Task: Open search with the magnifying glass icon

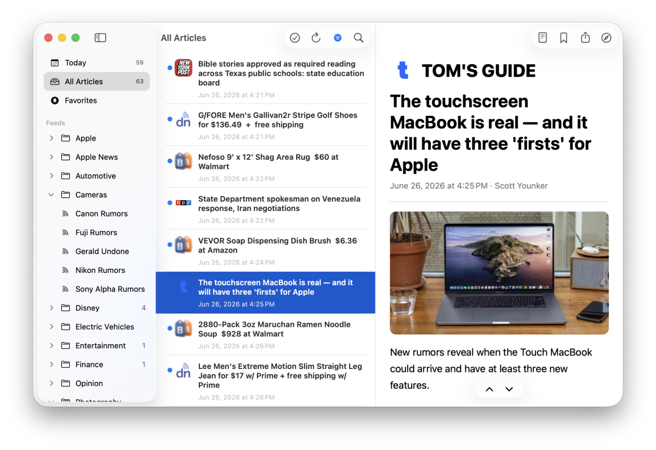Action: pos(359,38)
